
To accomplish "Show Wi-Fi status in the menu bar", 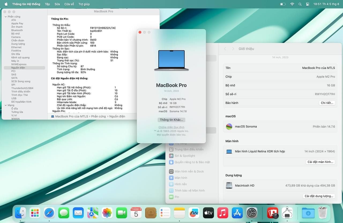I will [292, 4].
